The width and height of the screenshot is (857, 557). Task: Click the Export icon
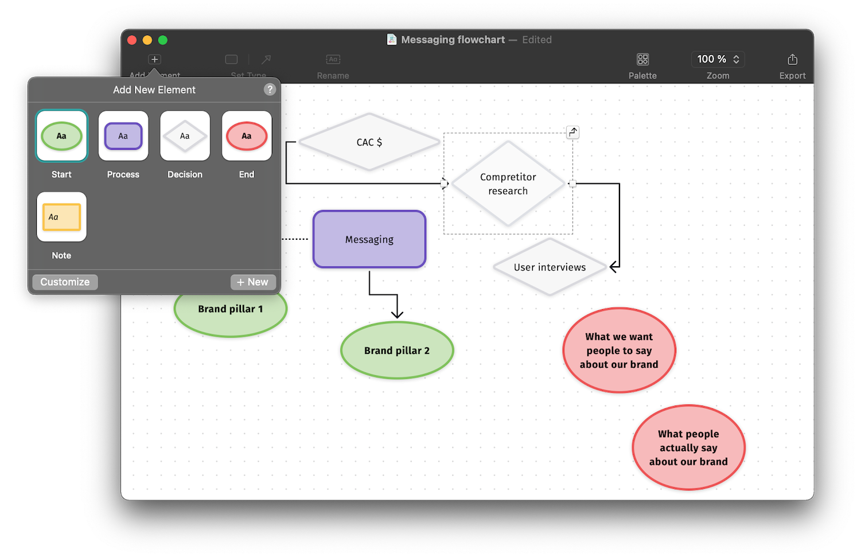[792, 59]
